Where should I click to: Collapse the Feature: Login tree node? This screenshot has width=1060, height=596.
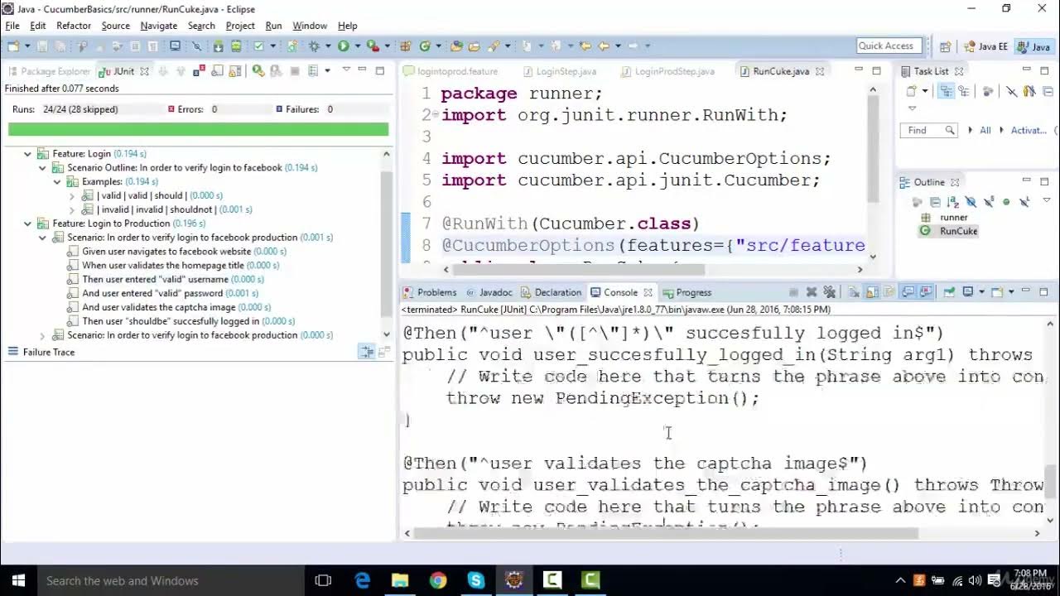click(27, 154)
